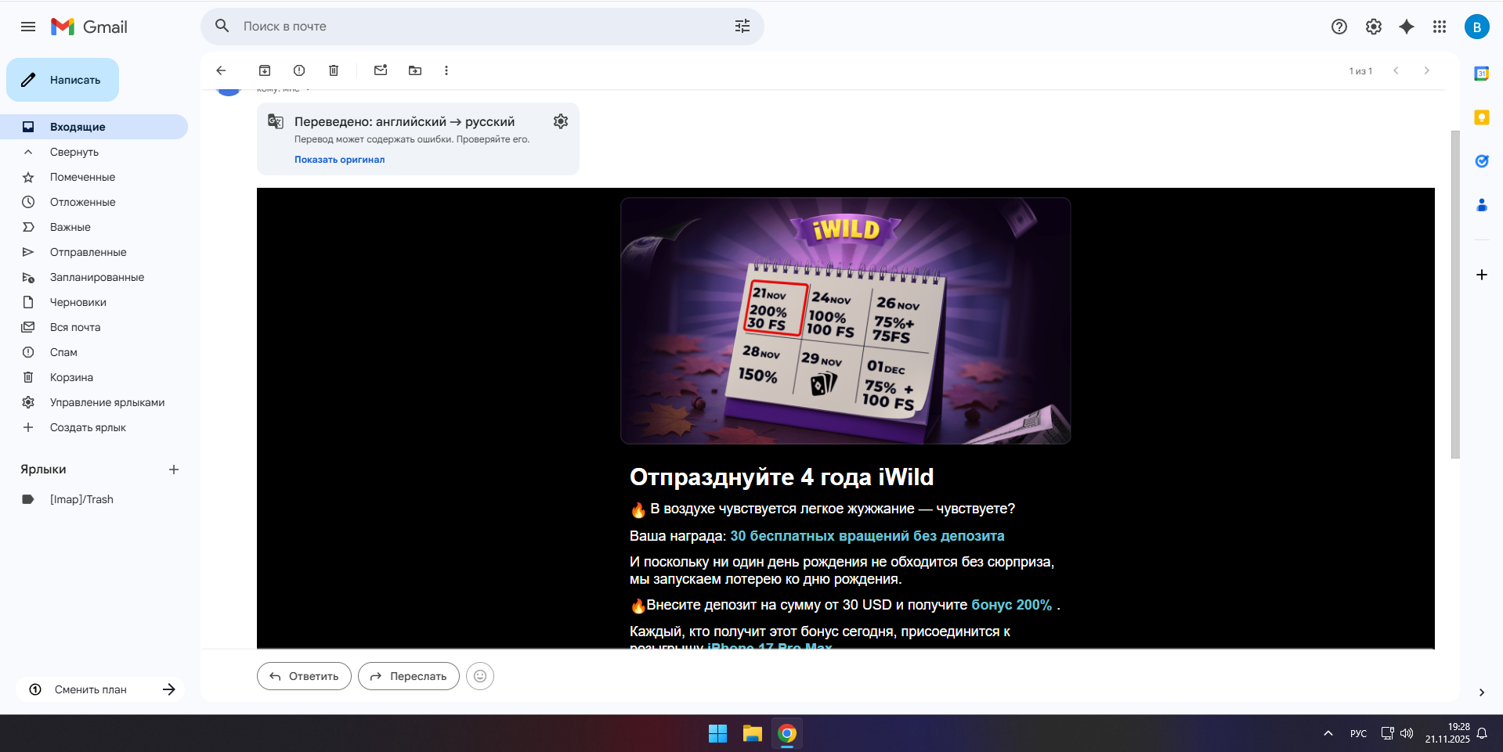Add an emoji reaction to the email
Viewport: 1503px width, 752px height.
(480, 676)
